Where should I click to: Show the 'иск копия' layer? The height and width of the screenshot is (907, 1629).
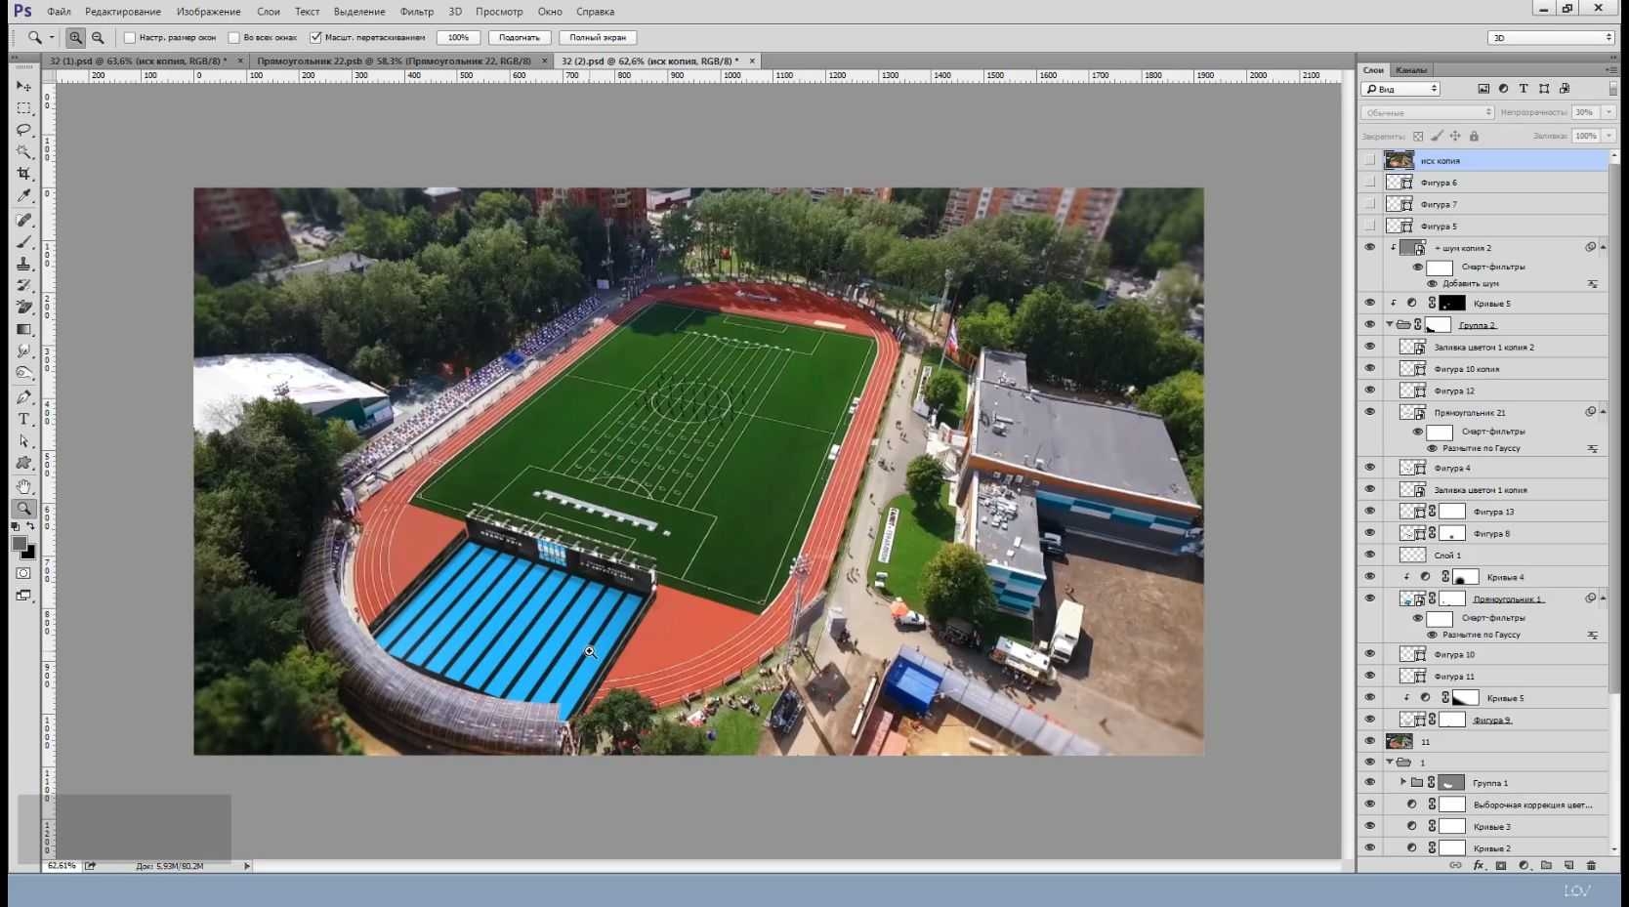[x=1369, y=160]
